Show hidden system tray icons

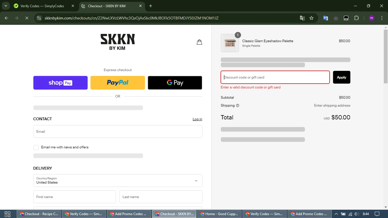point(336,214)
